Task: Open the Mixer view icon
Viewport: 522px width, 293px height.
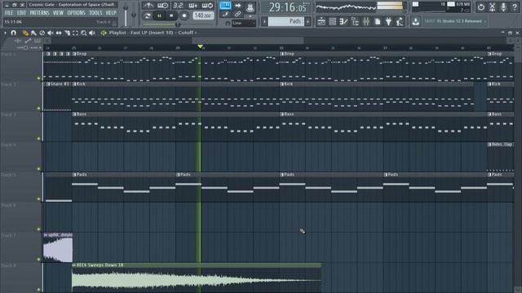Action: [x=366, y=22]
